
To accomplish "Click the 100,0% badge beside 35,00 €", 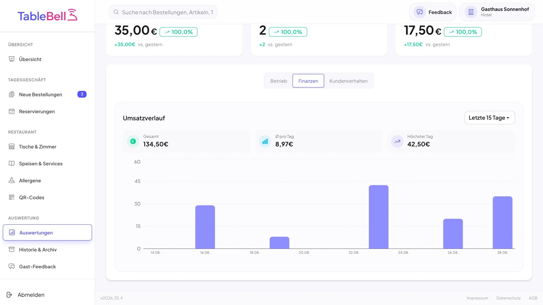I will (x=179, y=32).
